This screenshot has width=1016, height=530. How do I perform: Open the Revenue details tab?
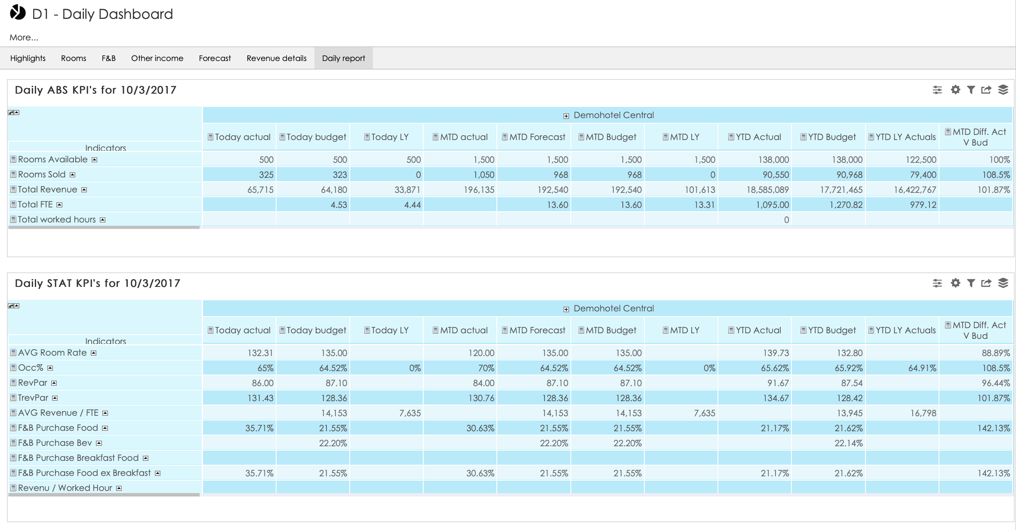277,58
